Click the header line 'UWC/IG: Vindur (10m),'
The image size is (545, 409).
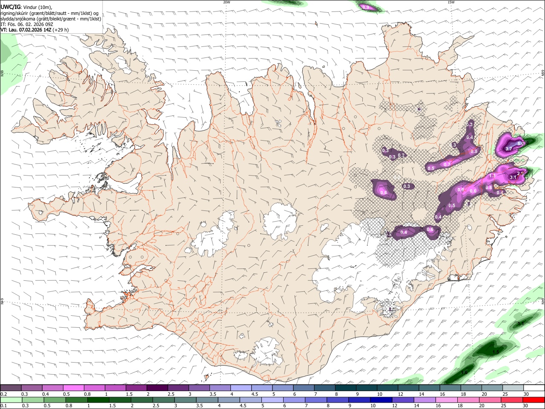click(26, 7)
